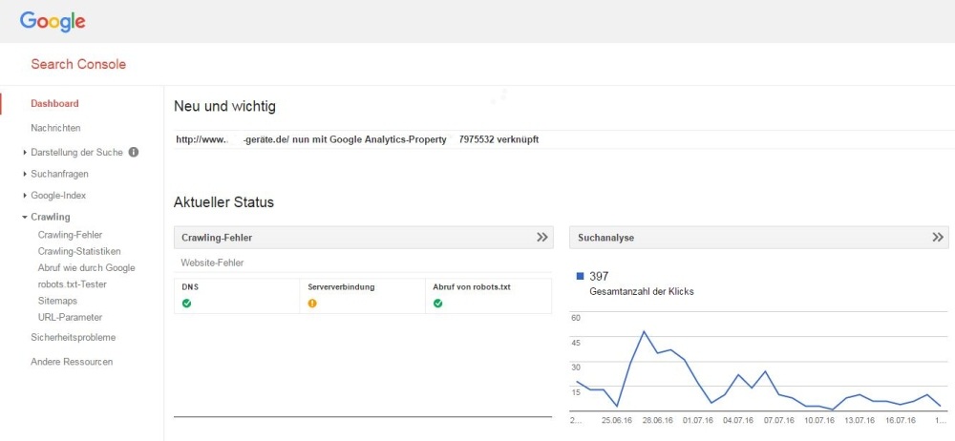Open Nachrichten in the sidebar
955x441 pixels.
[55, 128]
